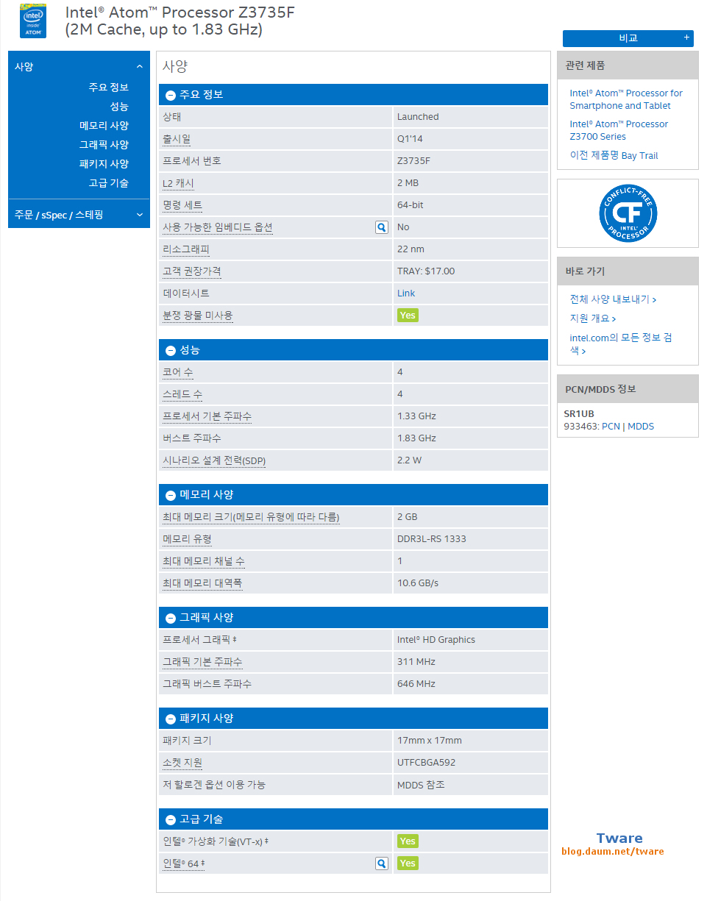The height and width of the screenshot is (901, 707).
Task: Click the 비교 compare button
Action: click(x=628, y=38)
